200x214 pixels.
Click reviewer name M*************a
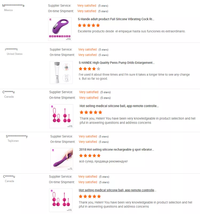[x=13, y=6]
